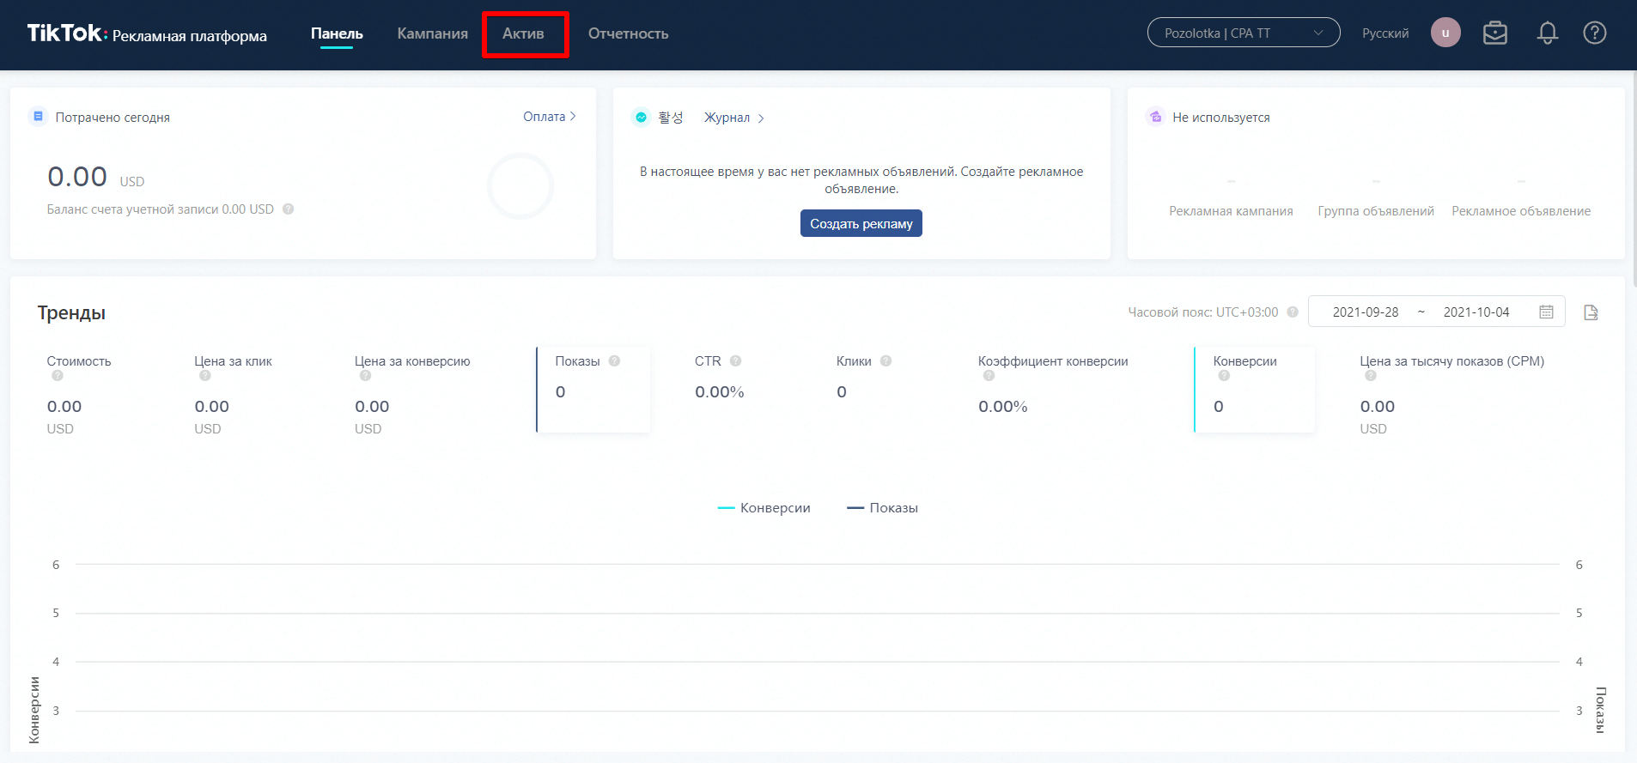Open the briefcase business center icon
The height and width of the screenshot is (763, 1637).
(x=1495, y=33)
